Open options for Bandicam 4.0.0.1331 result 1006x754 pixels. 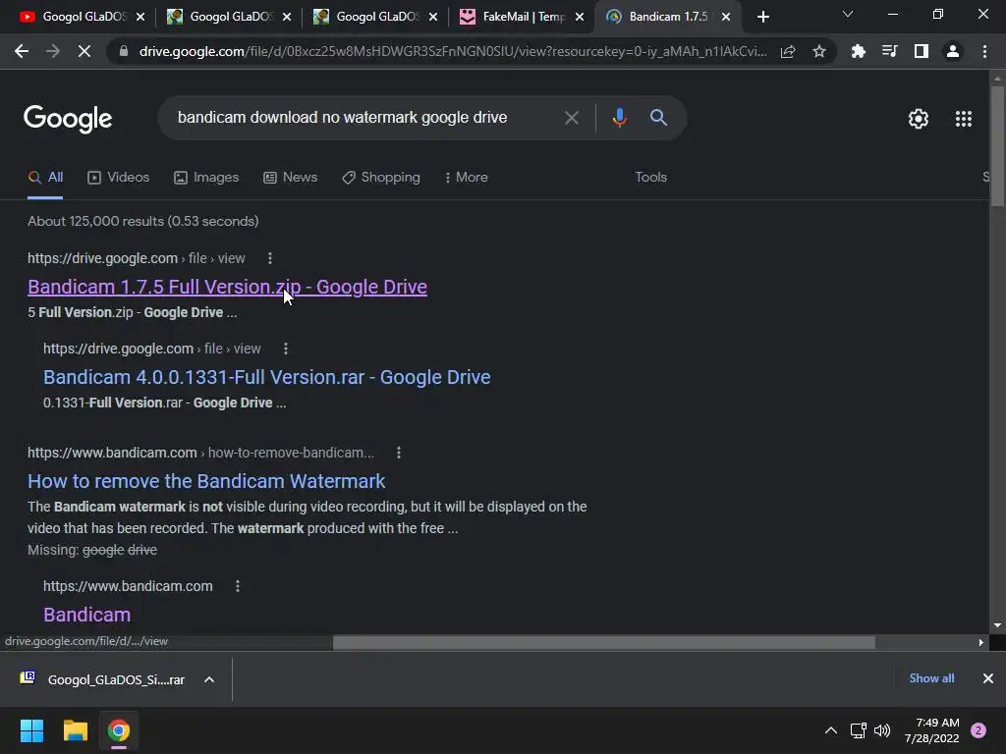click(x=286, y=349)
